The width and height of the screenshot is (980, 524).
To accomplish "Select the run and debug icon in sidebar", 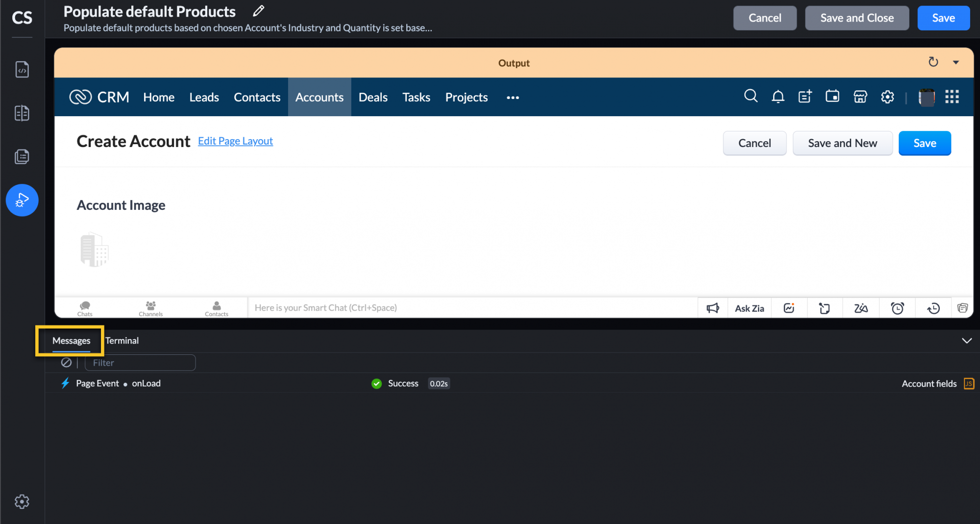I will [x=22, y=200].
